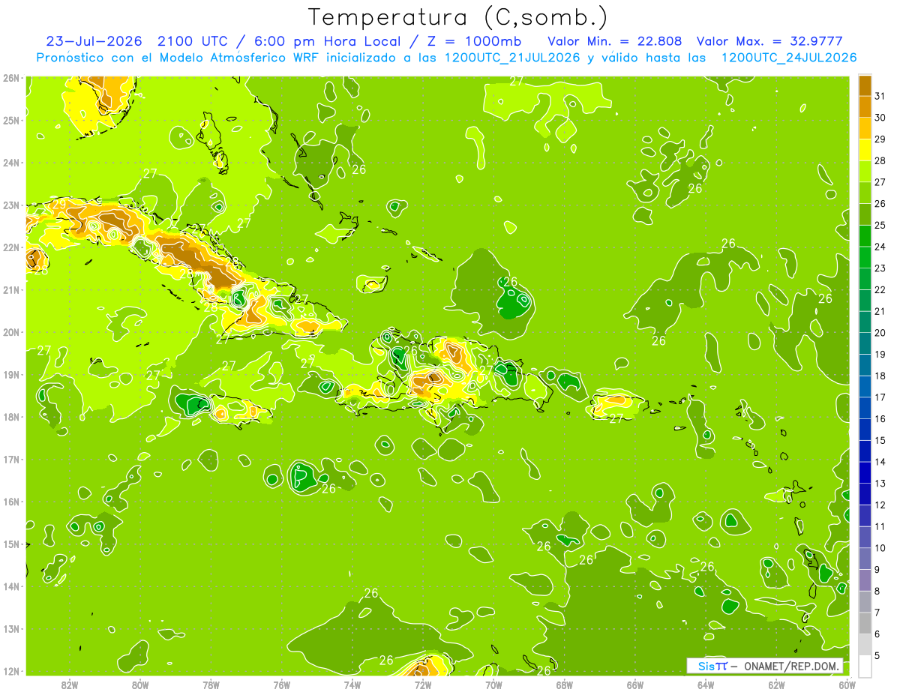900x695 pixels.
Task: Click the 'ONAMET/REP.DOM.' credit label
Action: (792, 666)
